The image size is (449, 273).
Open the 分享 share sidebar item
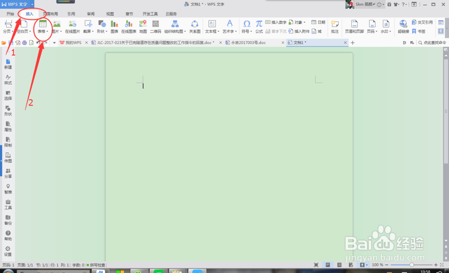coord(8,173)
